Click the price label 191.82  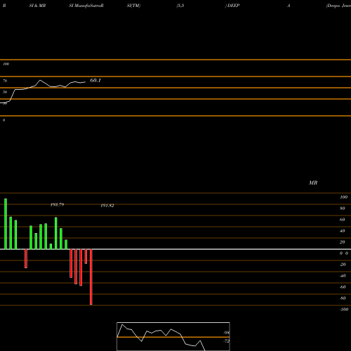click(107, 206)
